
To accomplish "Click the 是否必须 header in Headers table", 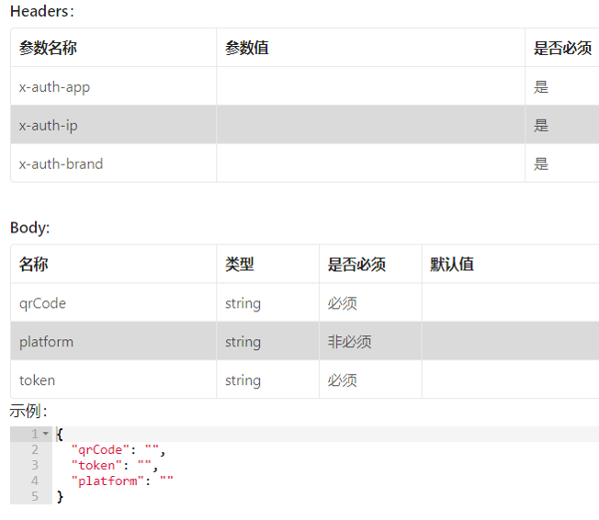I will (562, 48).
